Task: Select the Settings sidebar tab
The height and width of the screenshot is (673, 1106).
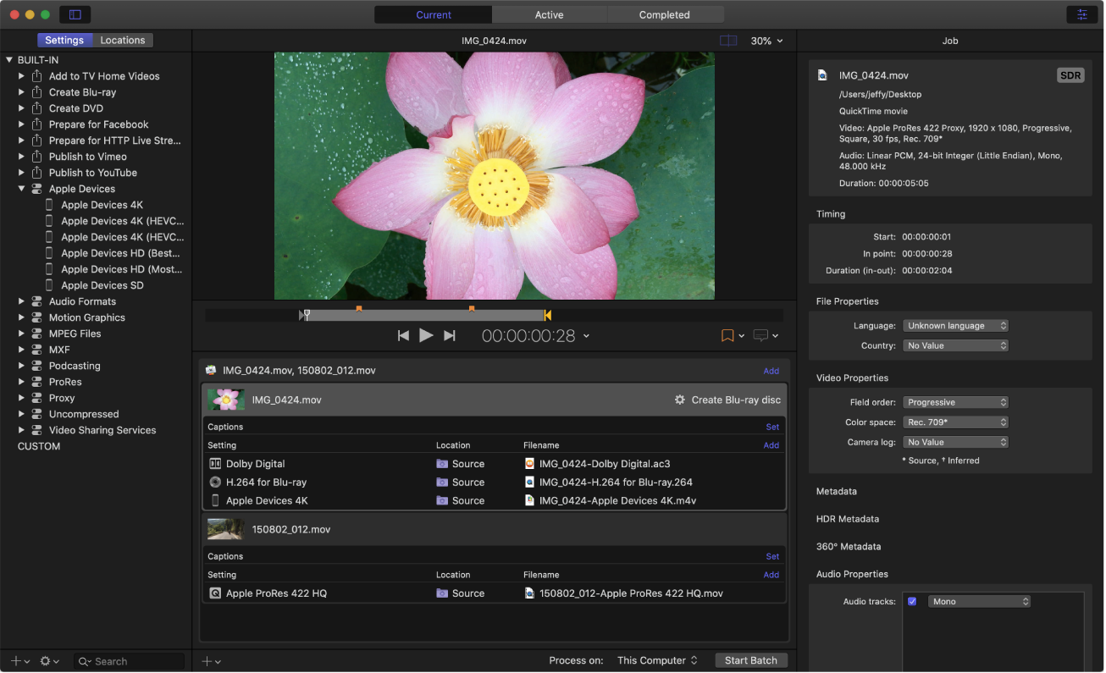Action: click(64, 40)
